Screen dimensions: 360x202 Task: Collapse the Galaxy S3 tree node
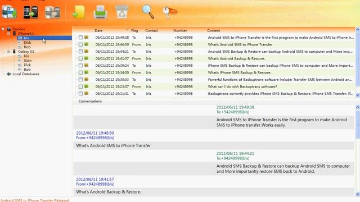pos(8,51)
